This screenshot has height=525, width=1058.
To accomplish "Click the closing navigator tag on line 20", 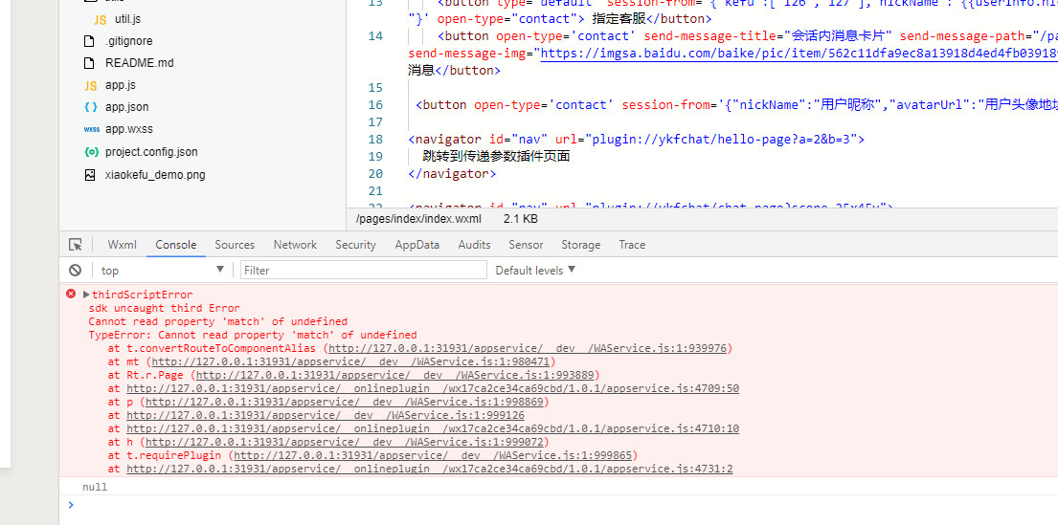I will click(452, 174).
